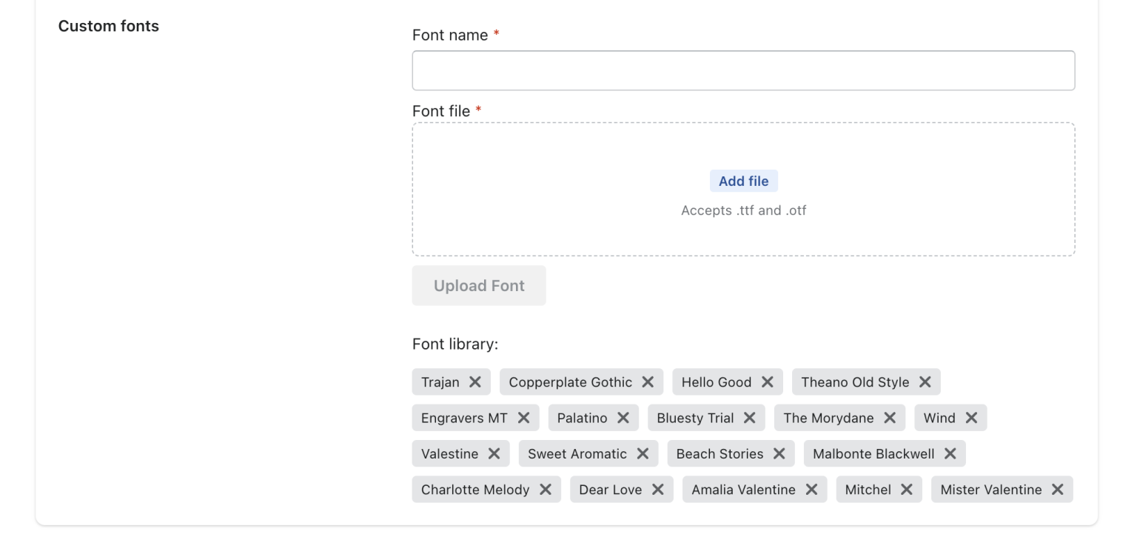
Task: Delete The Morydane font
Action: [891, 417]
